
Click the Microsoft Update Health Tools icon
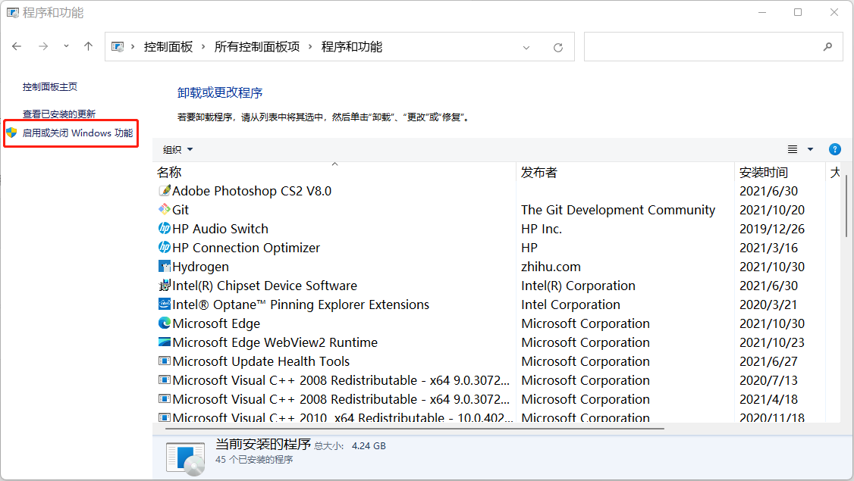coord(165,361)
